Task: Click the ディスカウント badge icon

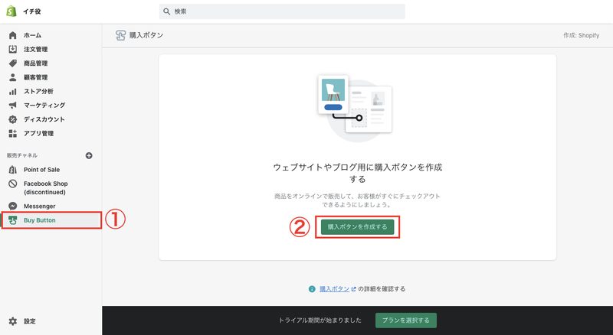Action: coord(13,119)
